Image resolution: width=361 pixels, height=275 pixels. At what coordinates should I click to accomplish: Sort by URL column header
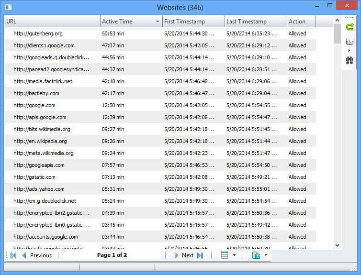click(x=52, y=22)
